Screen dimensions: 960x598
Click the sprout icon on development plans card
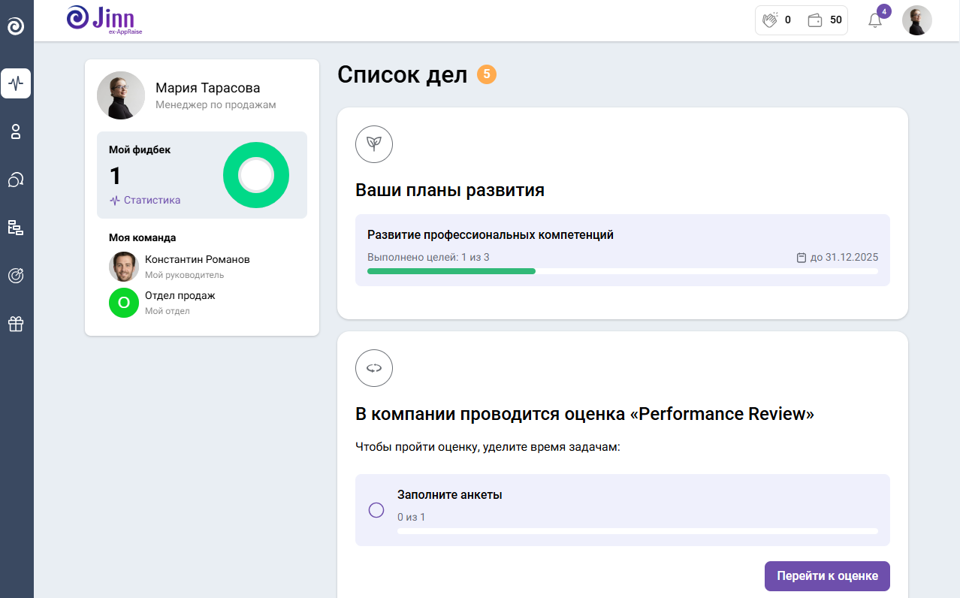[373, 144]
